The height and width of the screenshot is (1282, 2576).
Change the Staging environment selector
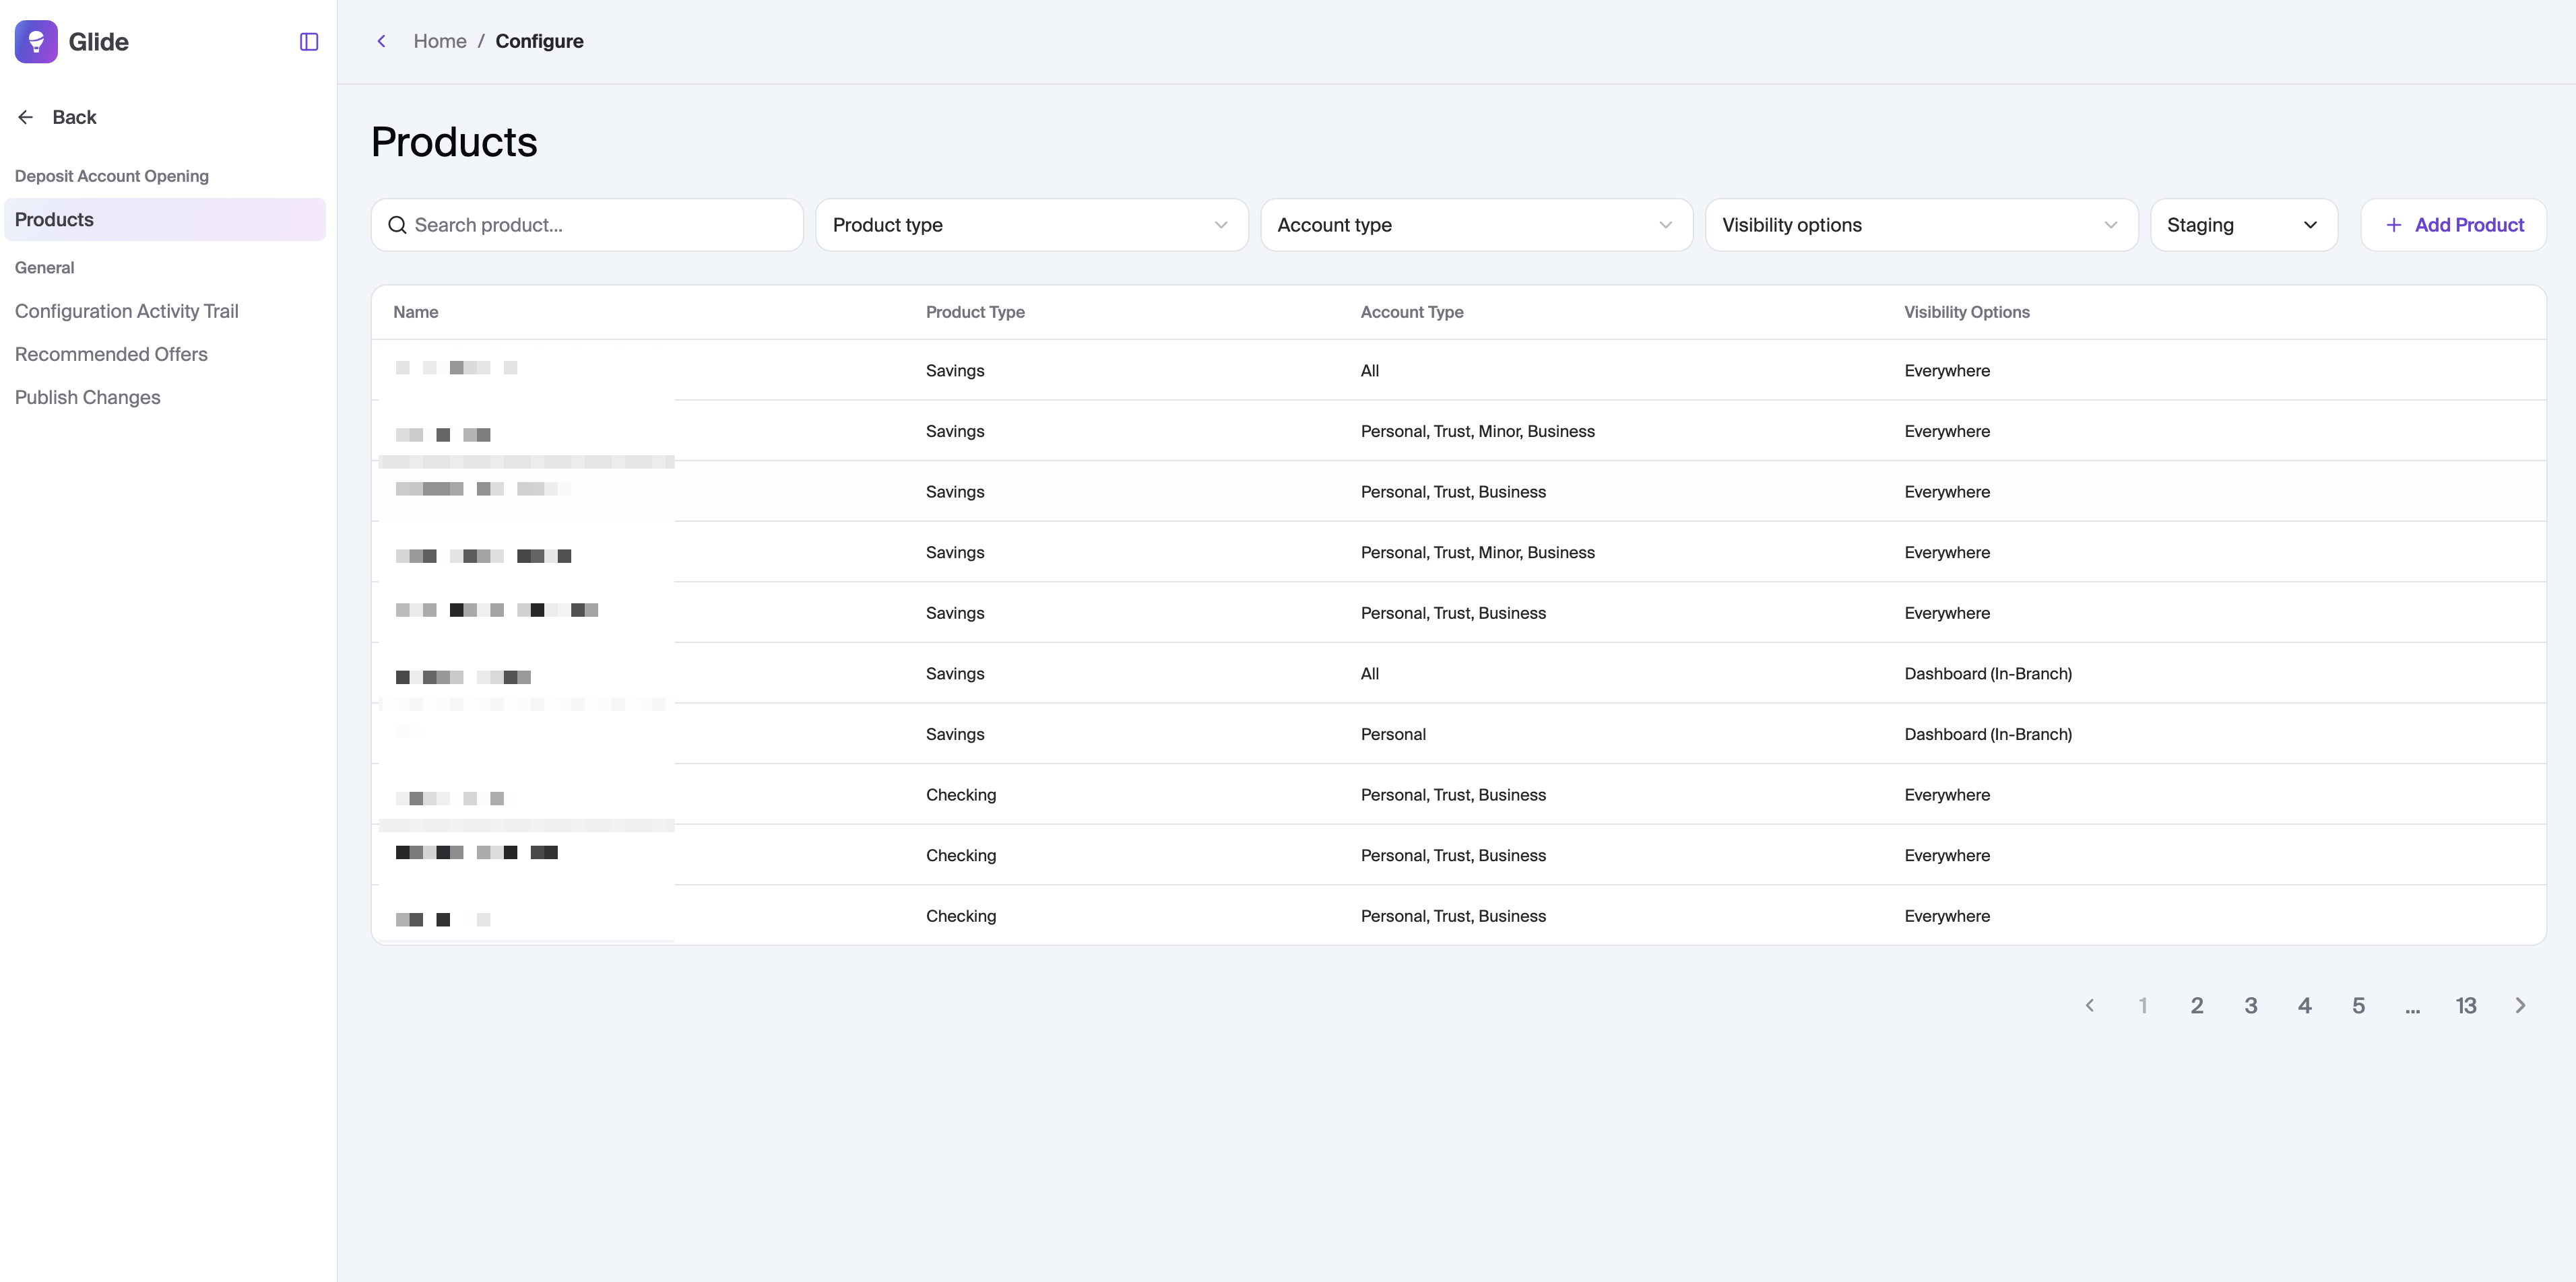click(x=2243, y=225)
